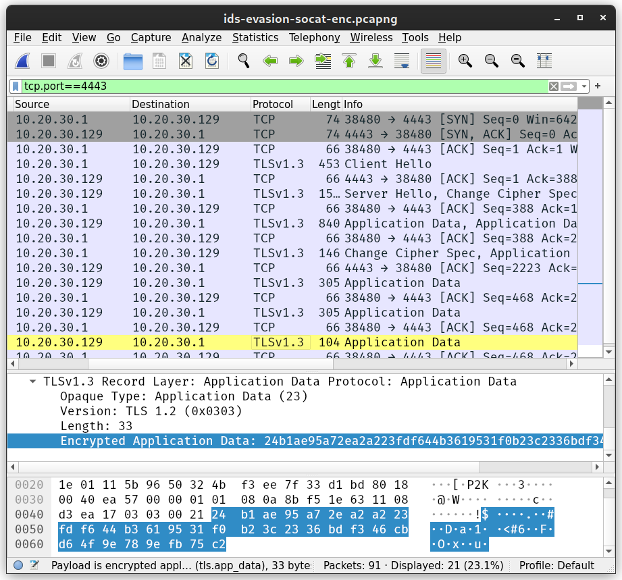Select the [SYN, ACK] packet row
Viewport: 622px width, 580px height.
[292, 134]
